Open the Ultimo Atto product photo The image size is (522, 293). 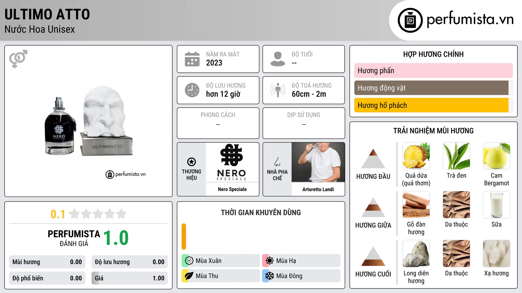[x=88, y=121]
